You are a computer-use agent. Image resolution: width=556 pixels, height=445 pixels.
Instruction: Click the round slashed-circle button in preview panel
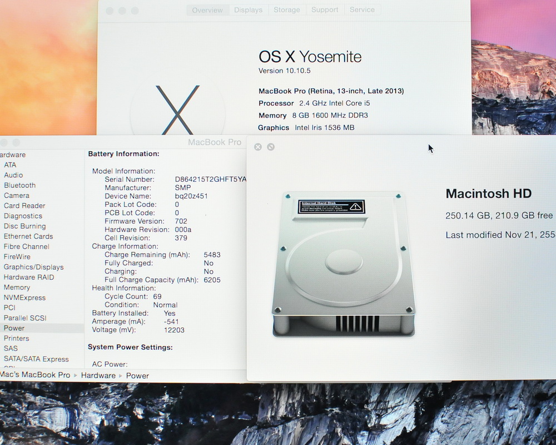[271, 147]
